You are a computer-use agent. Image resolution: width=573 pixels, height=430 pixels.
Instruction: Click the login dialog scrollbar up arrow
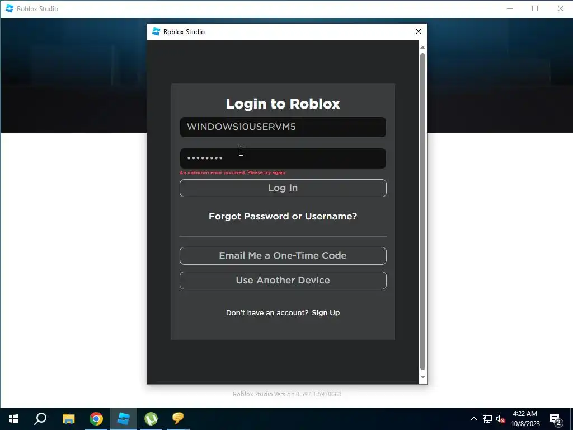[423, 47]
